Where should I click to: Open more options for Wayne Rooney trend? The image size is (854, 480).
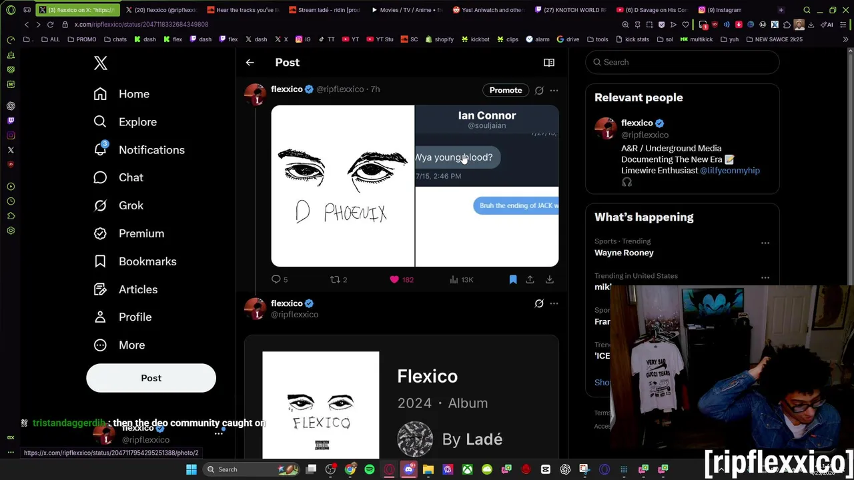click(x=765, y=243)
